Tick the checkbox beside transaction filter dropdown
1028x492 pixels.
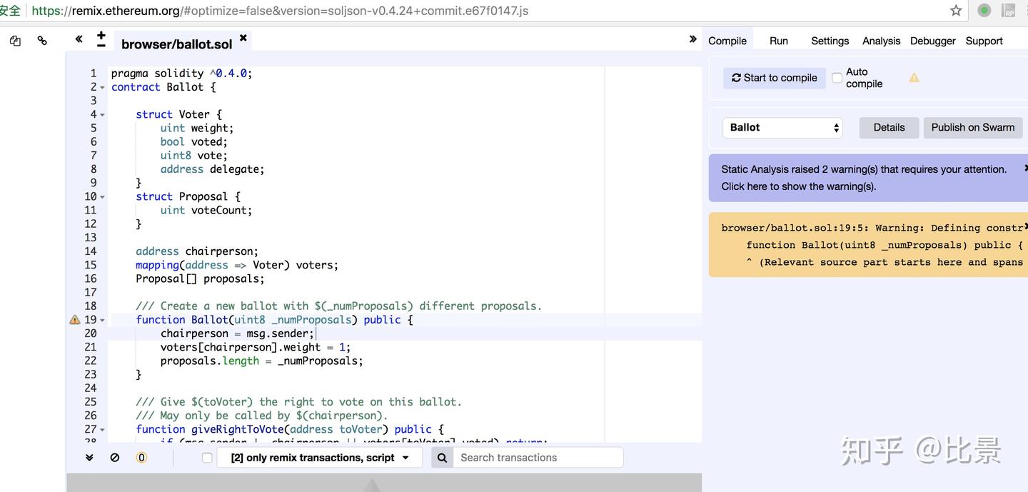pos(207,458)
